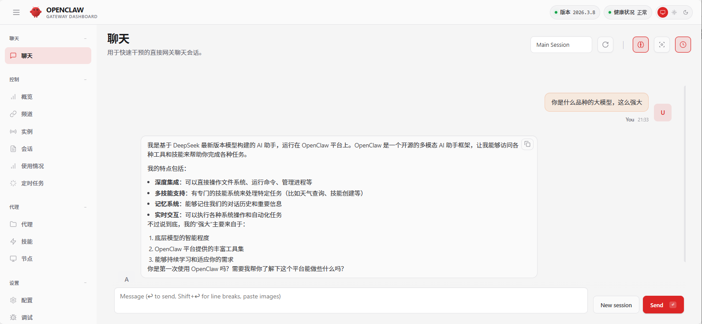Image resolution: width=702 pixels, height=324 pixels.
Task: Click the GATEWAY DASHBOARD header text
Action: (72, 17)
